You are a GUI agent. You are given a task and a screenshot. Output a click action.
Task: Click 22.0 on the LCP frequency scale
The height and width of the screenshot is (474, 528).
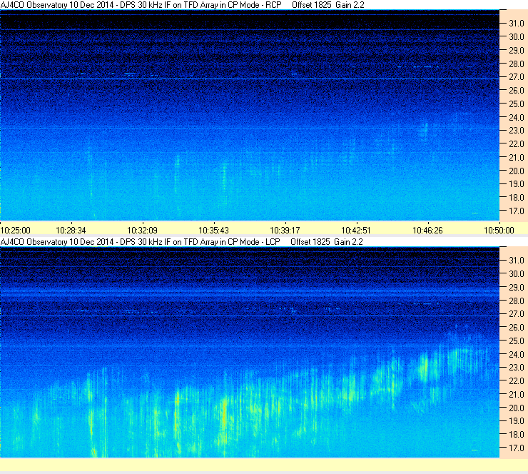coord(516,381)
